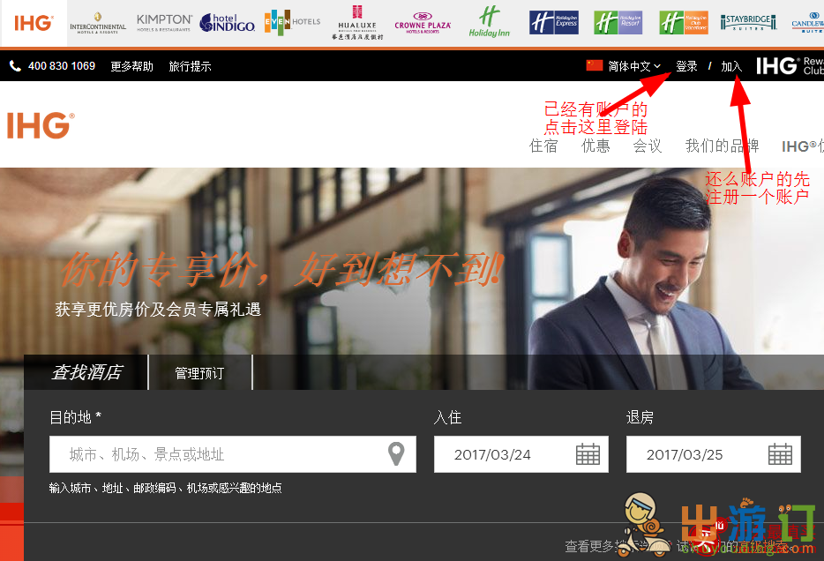The height and width of the screenshot is (561, 824).
Task: Open the 优惠 menu
Action: (x=596, y=146)
